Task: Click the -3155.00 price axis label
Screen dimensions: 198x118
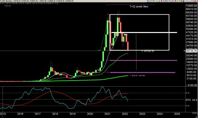Action: pos(191,85)
